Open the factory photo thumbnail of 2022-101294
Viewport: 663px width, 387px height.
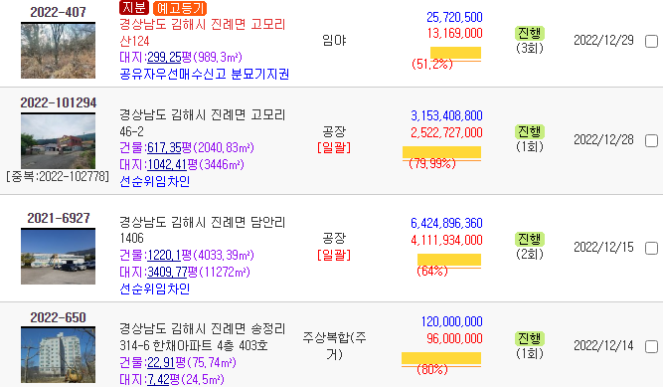58,141
